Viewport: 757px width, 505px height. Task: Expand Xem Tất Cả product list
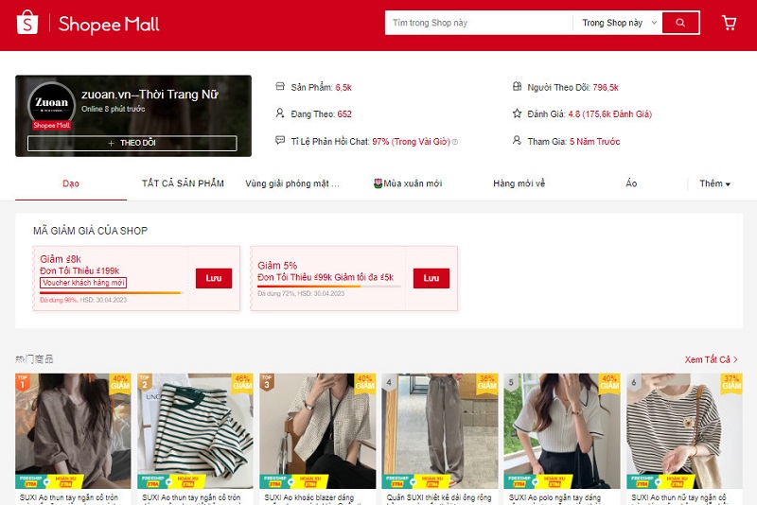[711, 359]
